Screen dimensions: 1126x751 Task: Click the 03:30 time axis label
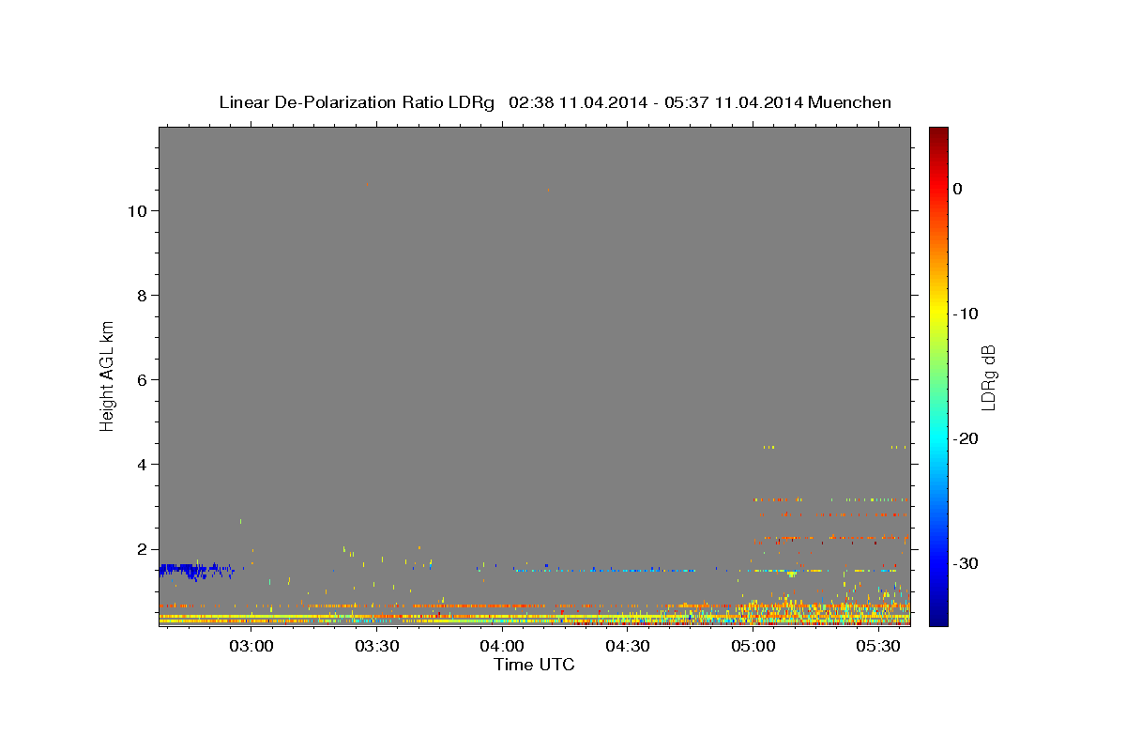click(377, 646)
